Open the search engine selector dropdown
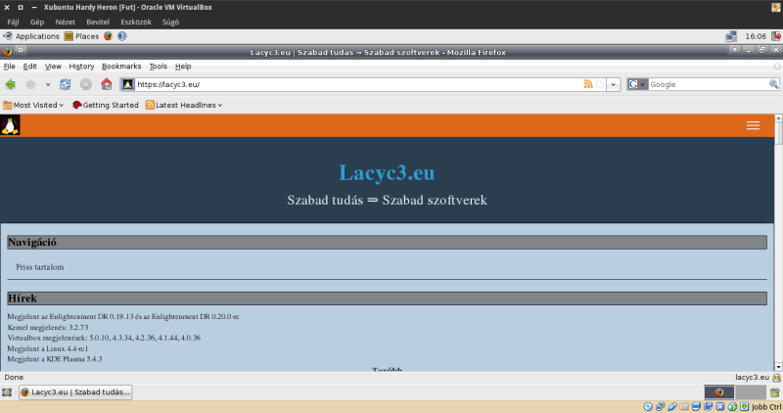The image size is (783, 413). (x=637, y=84)
